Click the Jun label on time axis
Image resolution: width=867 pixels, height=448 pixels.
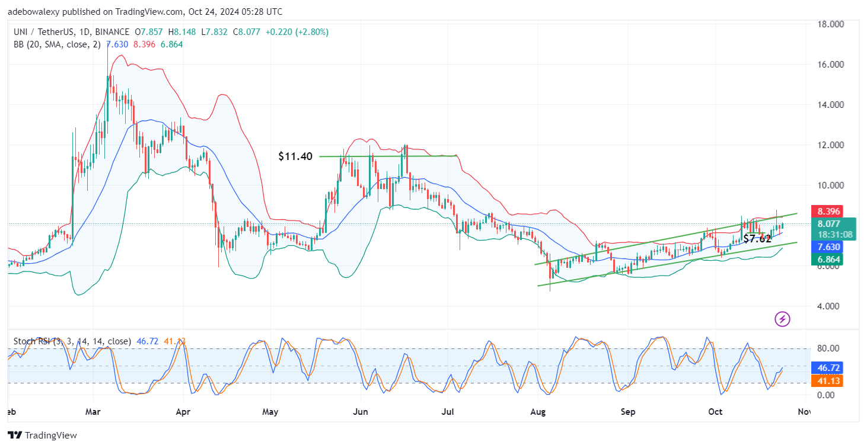pyautogui.click(x=360, y=411)
